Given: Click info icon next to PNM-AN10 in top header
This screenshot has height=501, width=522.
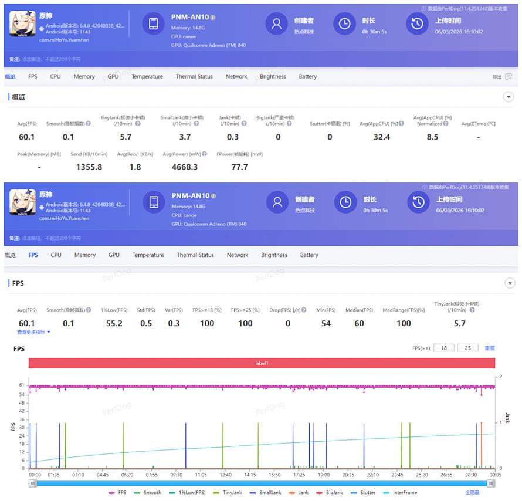Looking at the screenshot, I should pos(213,18).
